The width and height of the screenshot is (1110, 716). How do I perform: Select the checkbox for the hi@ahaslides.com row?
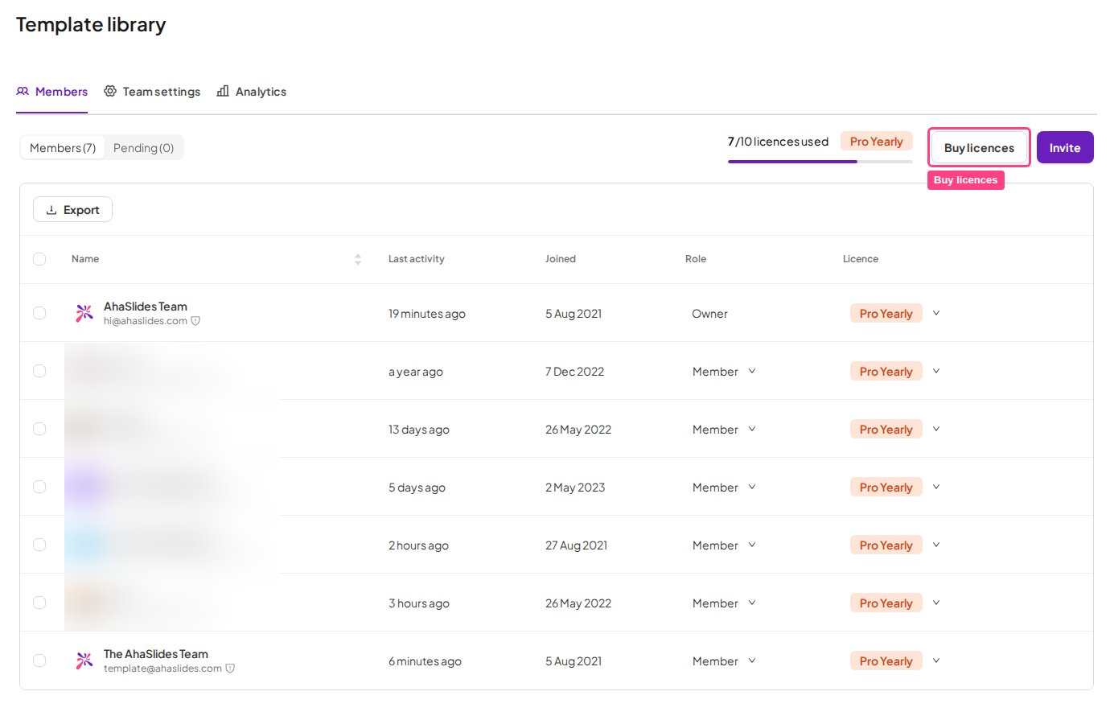pyautogui.click(x=39, y=313)
